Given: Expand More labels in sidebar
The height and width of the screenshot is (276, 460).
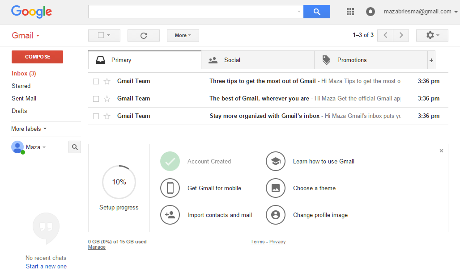Looking at the screenshot, I should 29,129.
